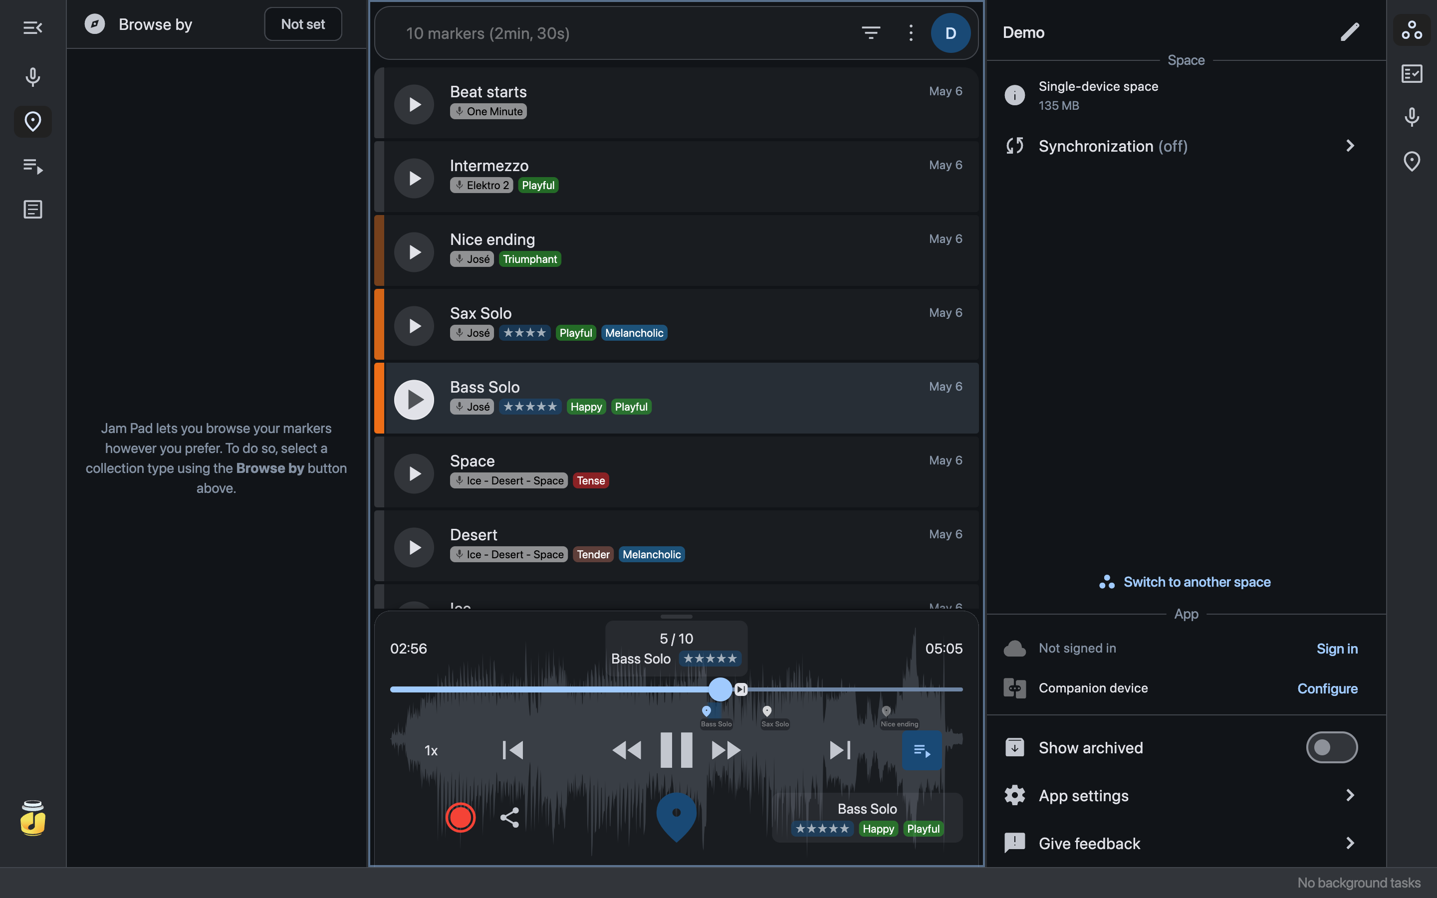This screenshot has width=1437, height=898.
Task: Select spaces tab in right sidebar
Action: tap(1412, 30)
